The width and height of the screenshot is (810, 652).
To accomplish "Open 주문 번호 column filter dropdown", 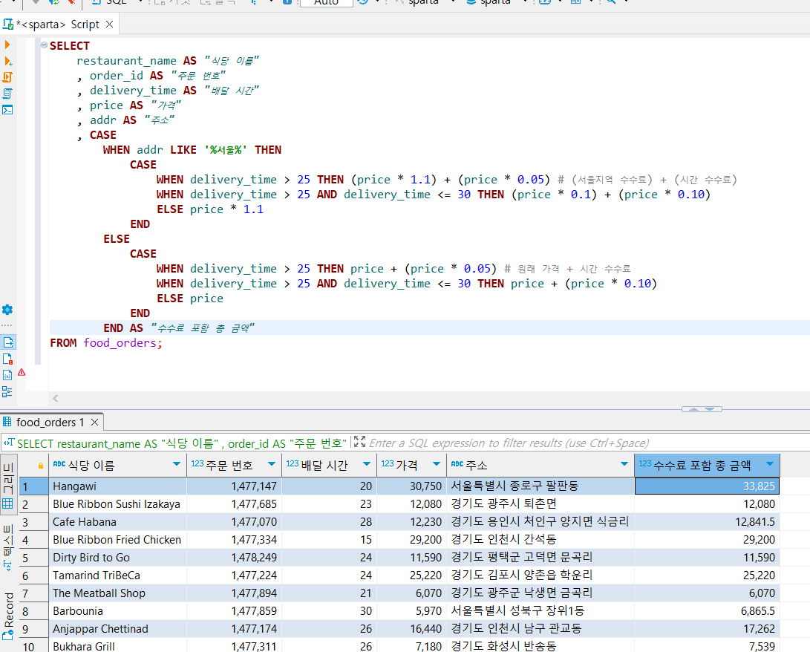I will click(272, 464).
